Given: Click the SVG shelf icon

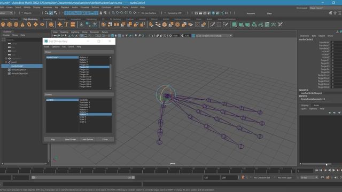Looking at the screenshot, I should coord(73,25).
